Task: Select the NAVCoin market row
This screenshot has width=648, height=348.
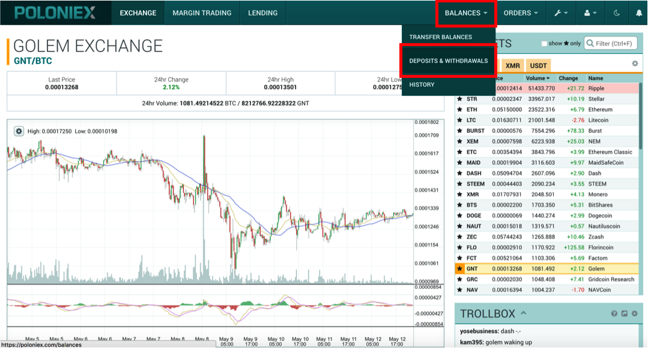Action: click(x=547, y=290)
